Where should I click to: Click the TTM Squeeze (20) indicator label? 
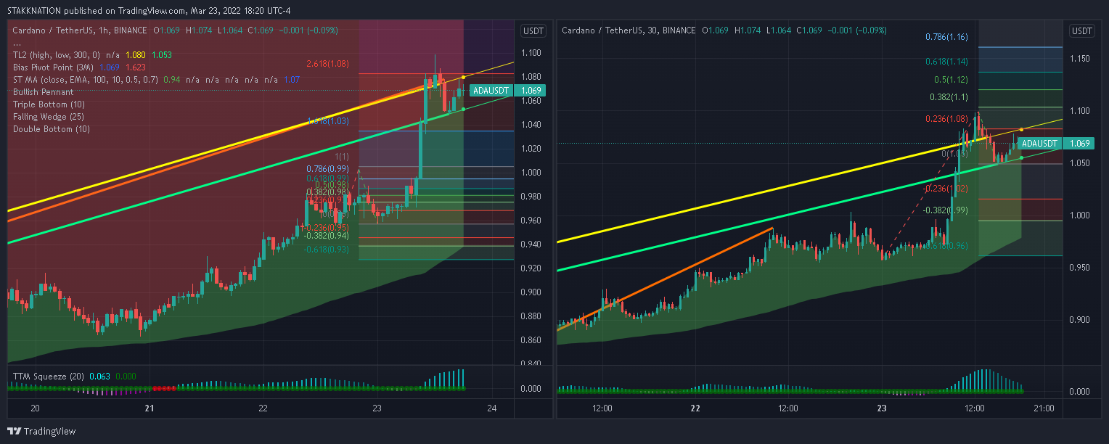coord(48,377)
